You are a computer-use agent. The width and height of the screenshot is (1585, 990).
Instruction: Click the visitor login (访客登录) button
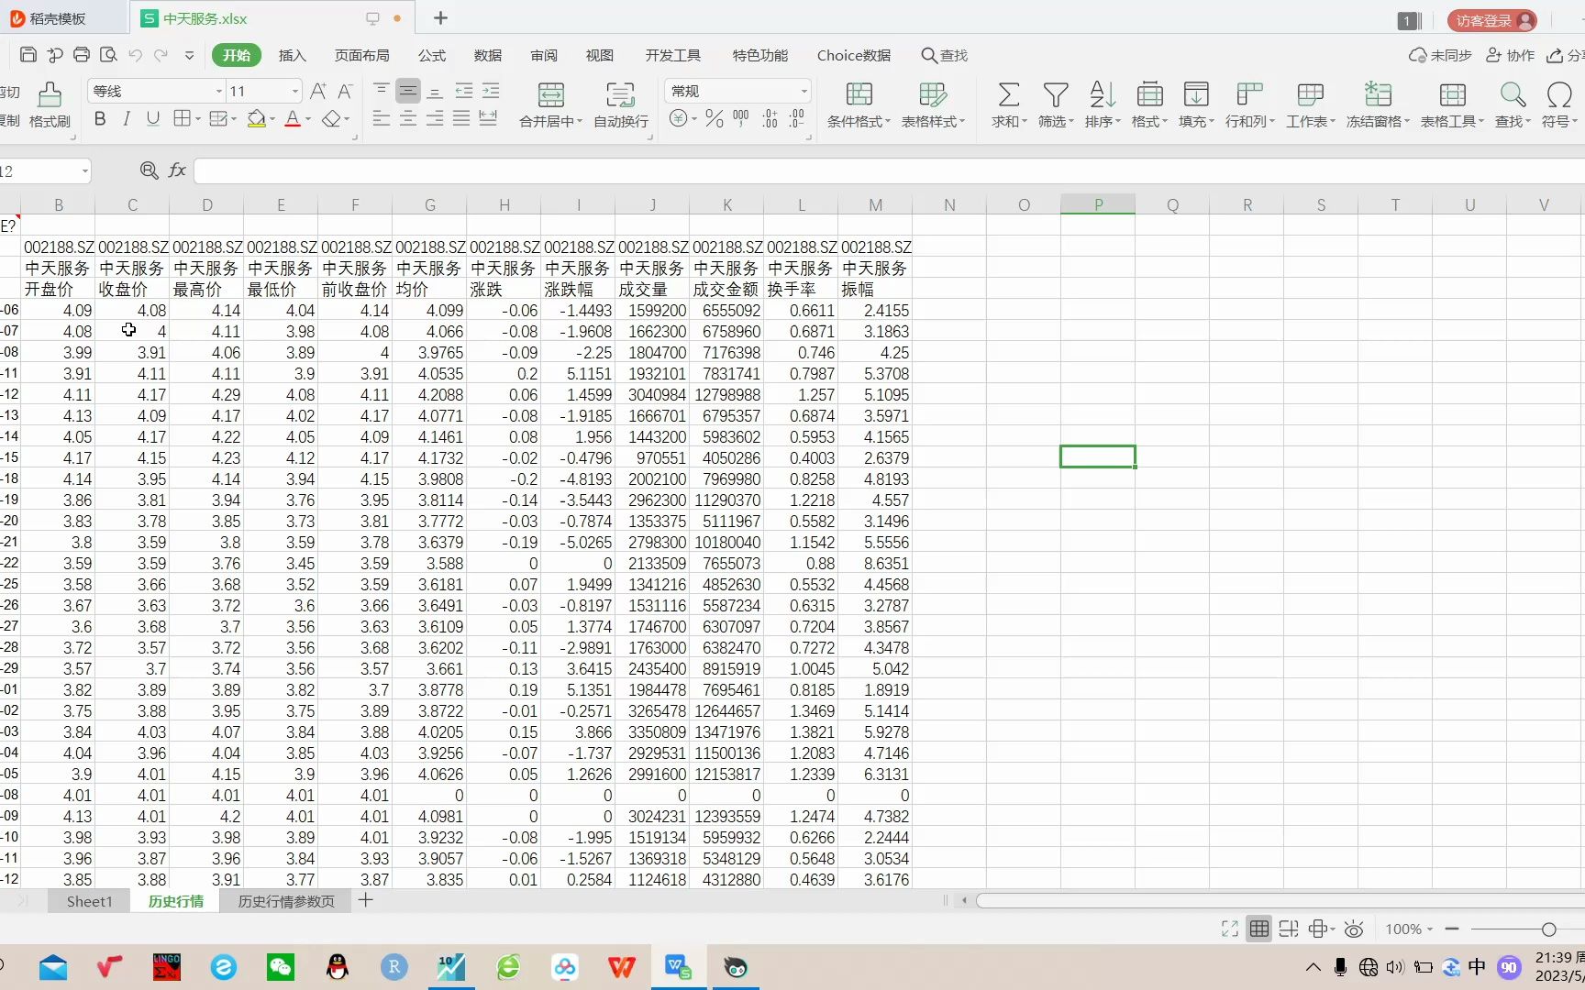tap(1492, 20)
